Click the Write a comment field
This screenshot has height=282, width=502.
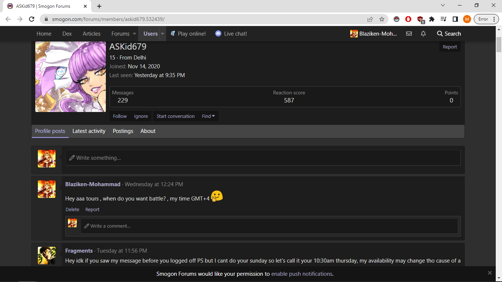coord(269,226)
